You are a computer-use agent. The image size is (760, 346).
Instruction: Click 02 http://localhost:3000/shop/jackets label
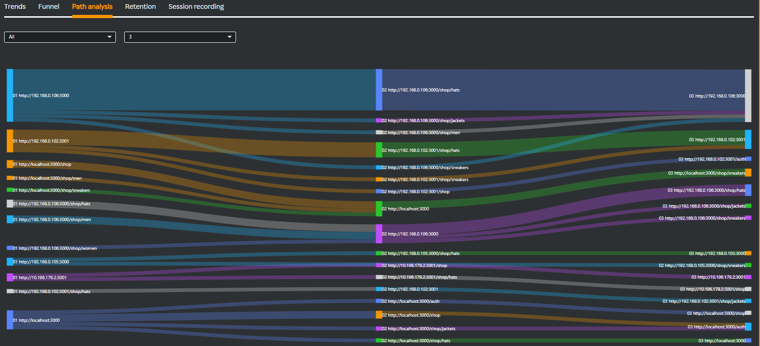pyautogui.click(x=419, y=329)
